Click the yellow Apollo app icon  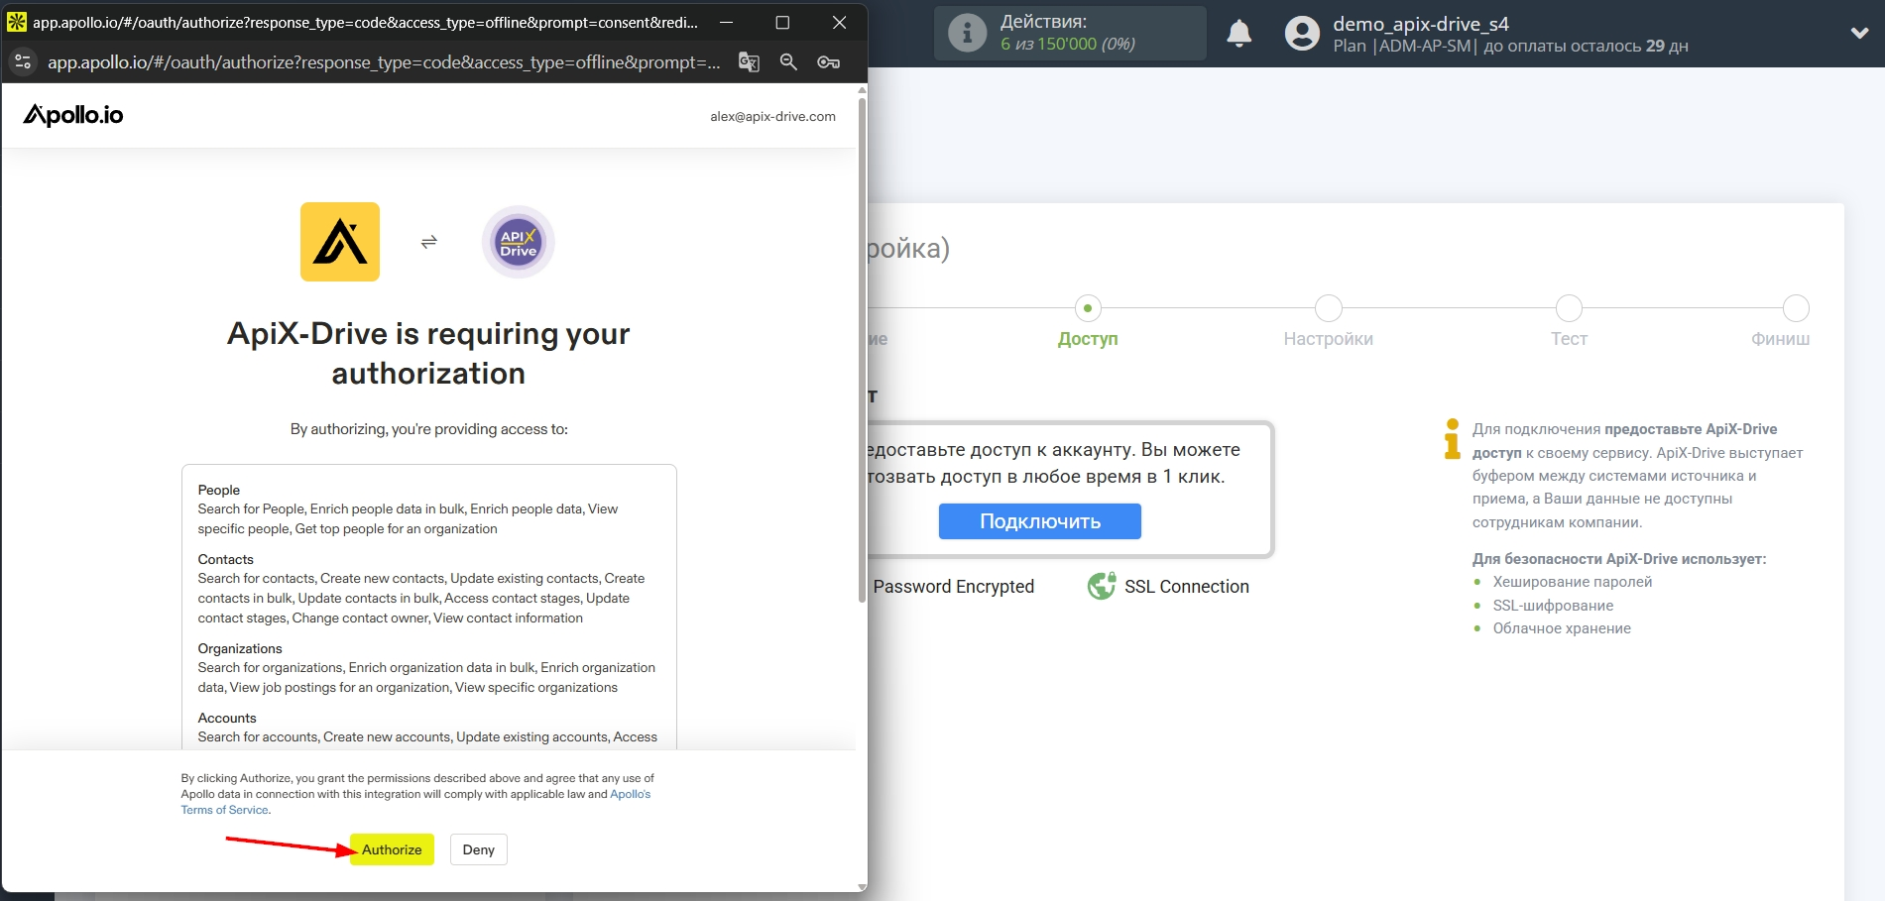340,242
